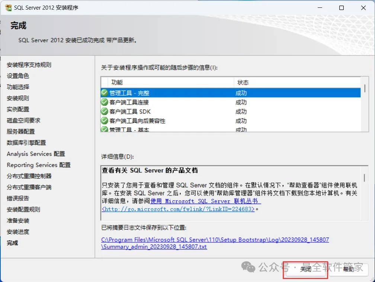Screen dimensions: 375x282
Task: Click 成功 status of 客户端工具 SDK row
Action: [241, 111]
